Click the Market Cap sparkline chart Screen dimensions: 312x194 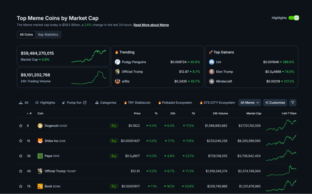click(89, 56)
